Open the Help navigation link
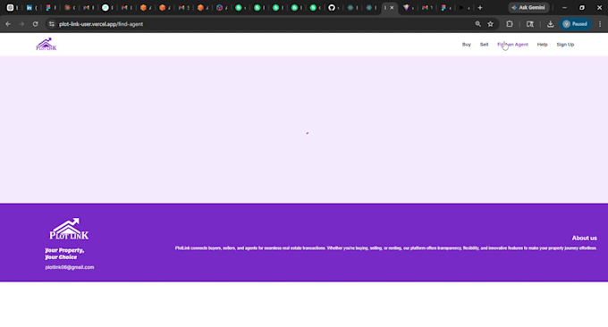This screenshot has width=608, height=327. tap(542, 45)
